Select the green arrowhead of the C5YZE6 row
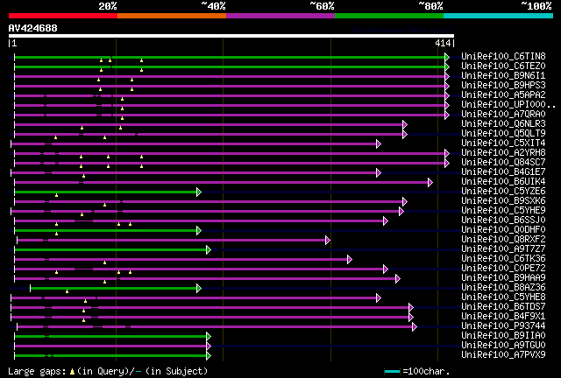Viewport: 561px width, 378px height. click(199, 192)
